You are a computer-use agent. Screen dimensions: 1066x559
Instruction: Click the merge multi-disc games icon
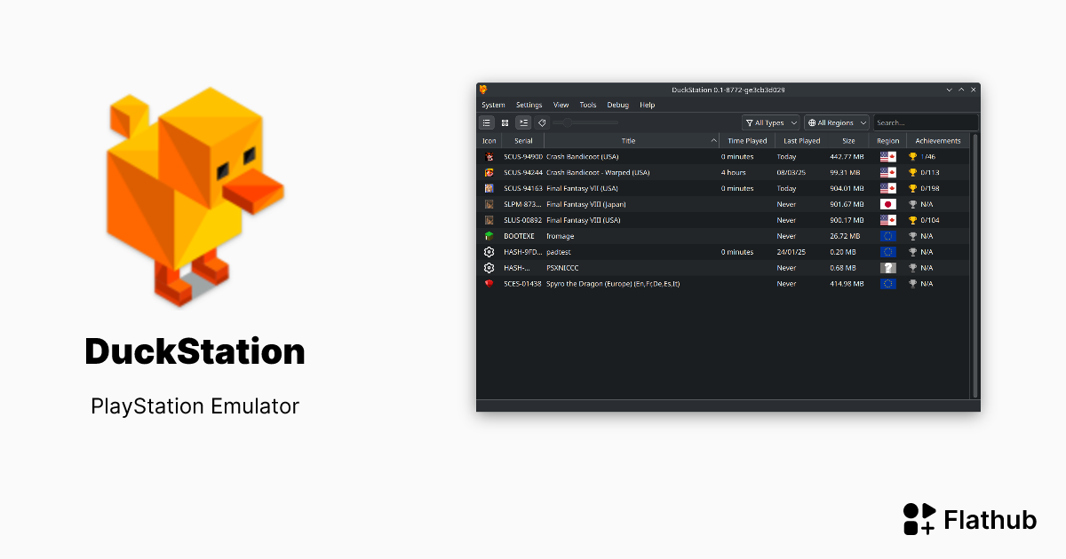523,122
